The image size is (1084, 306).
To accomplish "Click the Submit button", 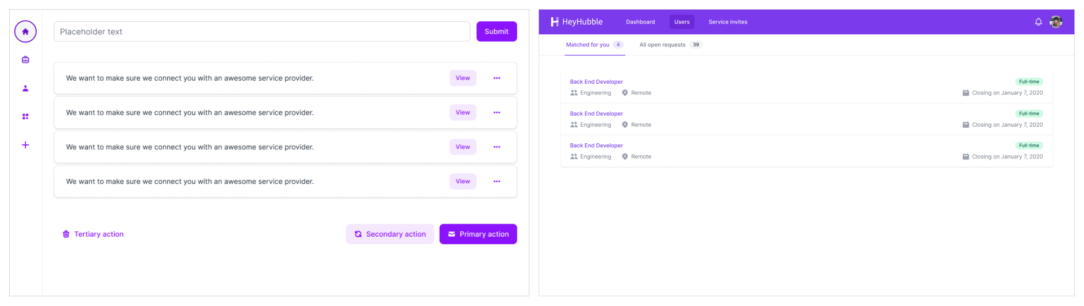I will point(496,32).
